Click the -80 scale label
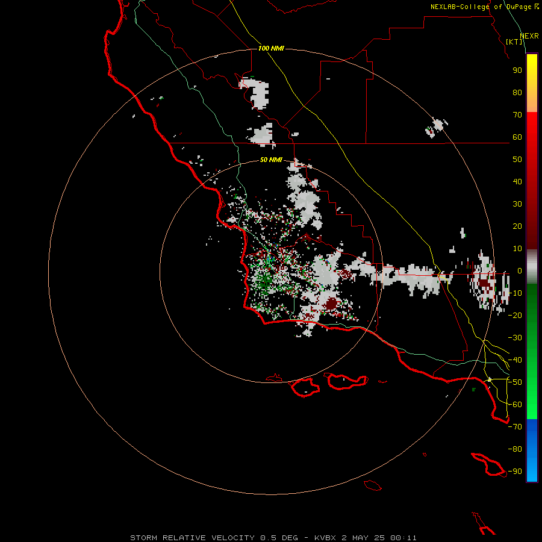The image size is (542, 542). pyautogui.click(x=515, y=449)
